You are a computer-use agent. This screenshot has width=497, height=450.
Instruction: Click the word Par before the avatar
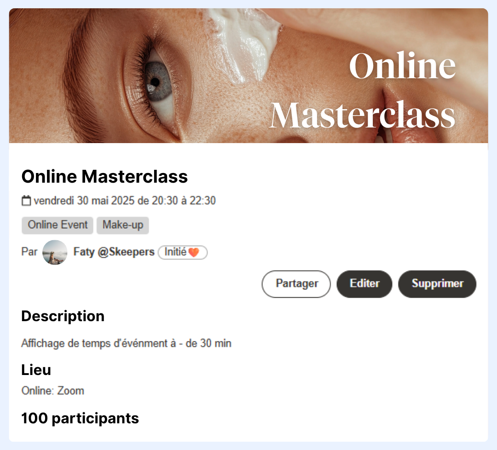29,252
